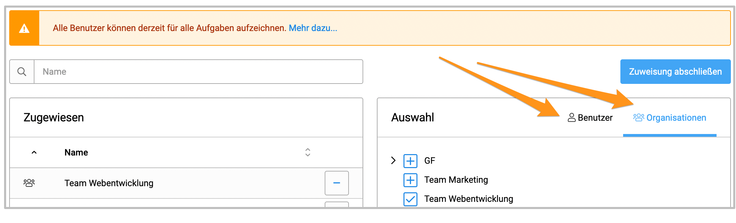This screenshot has height=223, width=736.
Task: Add GF with its plus icon
Action: pos(410,161)
